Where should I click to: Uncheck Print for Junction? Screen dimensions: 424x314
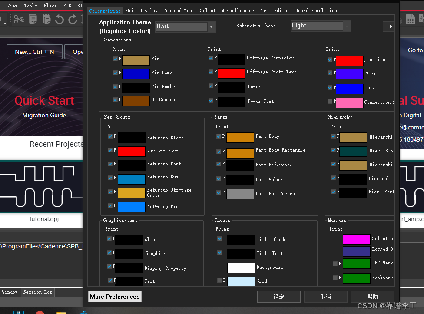[330, 59]
